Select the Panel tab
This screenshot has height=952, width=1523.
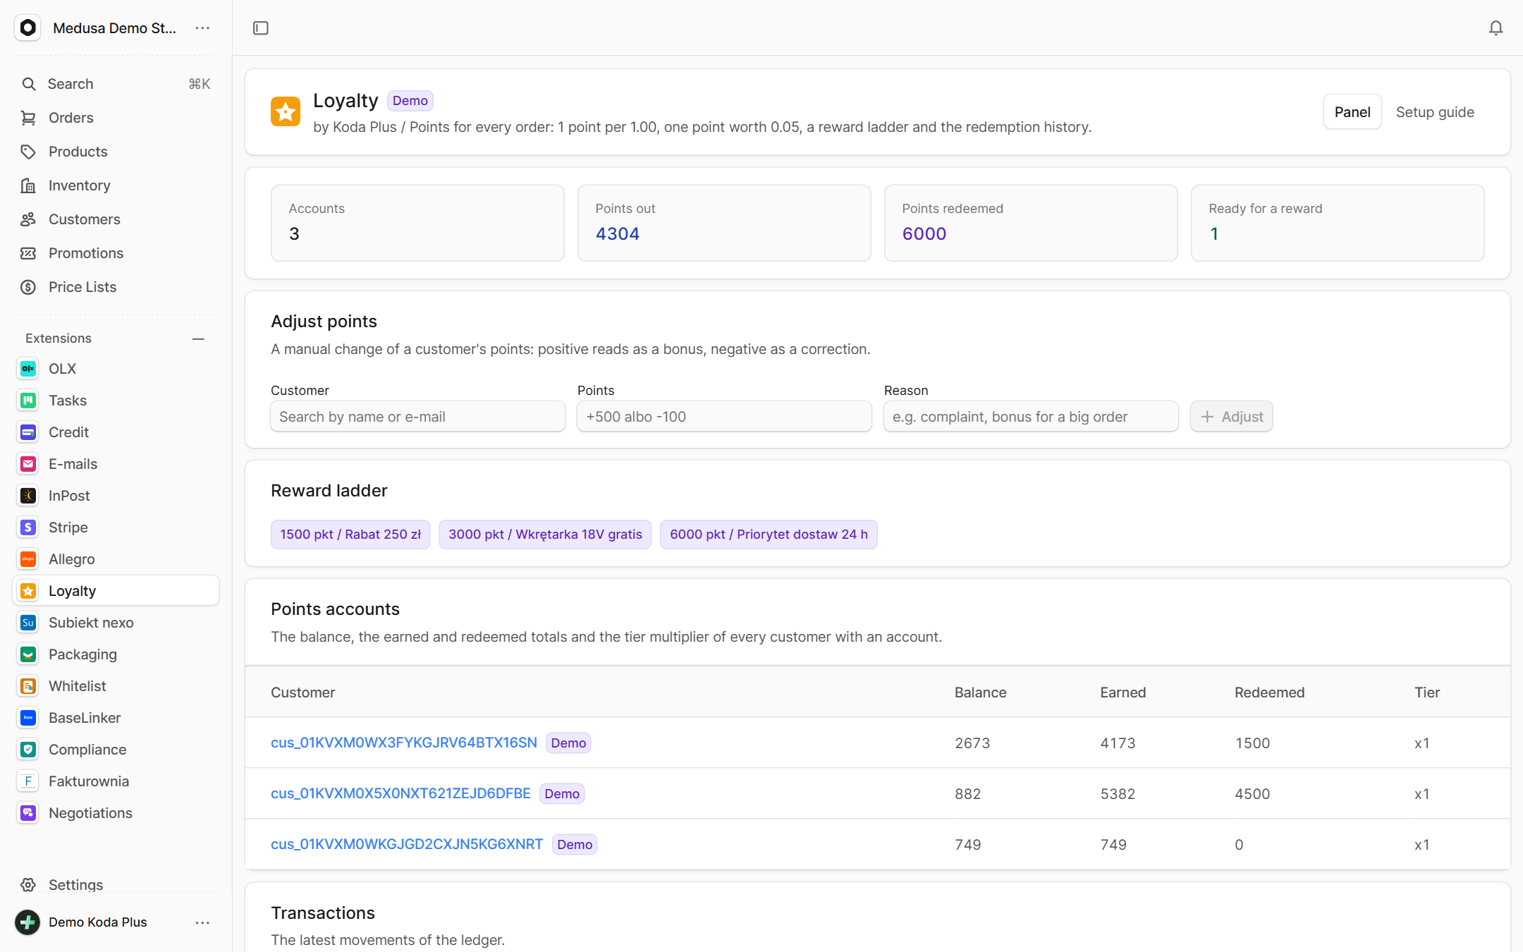coord(1352,112)
